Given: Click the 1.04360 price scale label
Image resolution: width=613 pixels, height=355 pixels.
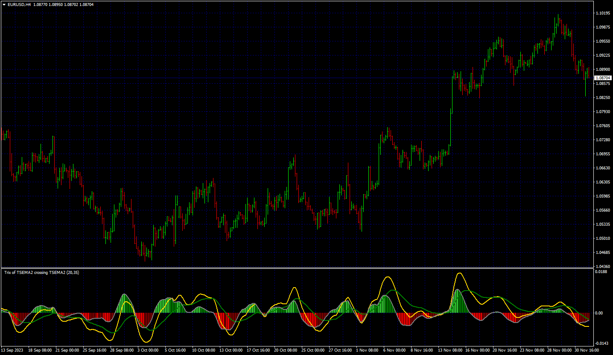Looking at the screenshot, I should coord(602,267).
